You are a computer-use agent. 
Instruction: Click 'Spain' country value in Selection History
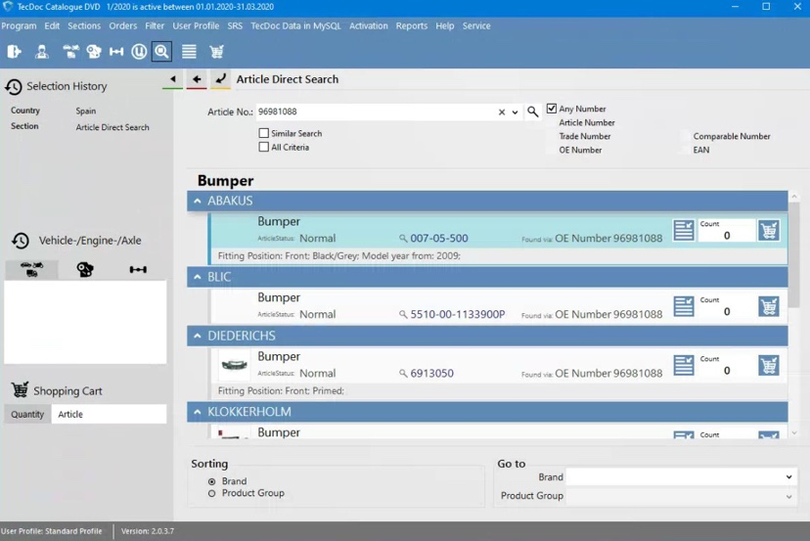pyautogui.click(x=86, y=112)
